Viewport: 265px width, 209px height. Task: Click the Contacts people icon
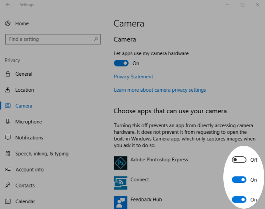tap(8, 185)
